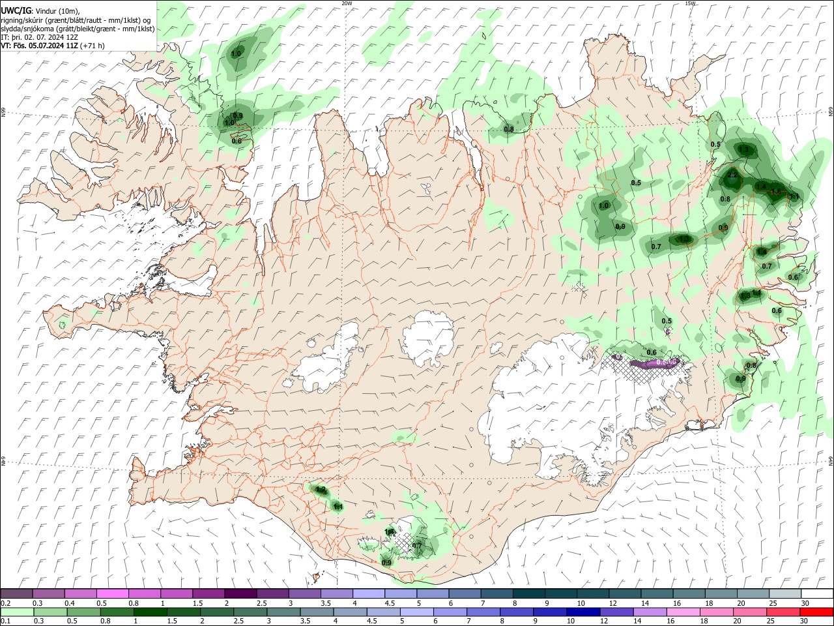Viewport: 834px width, 626px height.
Task: Pick the dusky plum 0.2 swatch in snow legend
Action: tap(16, 594)
